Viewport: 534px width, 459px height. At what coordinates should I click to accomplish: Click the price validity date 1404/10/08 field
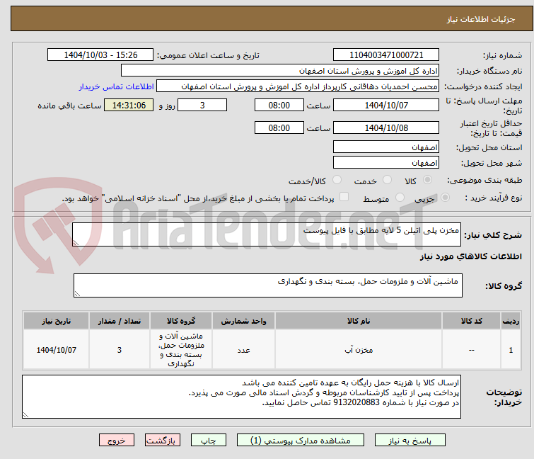click(386, 128)
